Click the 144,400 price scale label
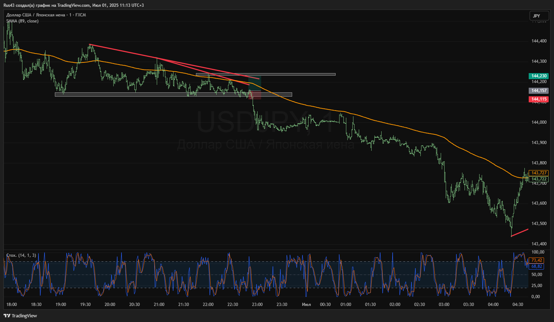554x322 pixels. click(x=539, y=41)
